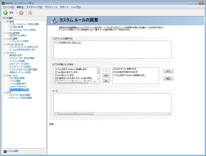Select システムはまず Windows を起動します in conditions list
The width and height of the screenshot is (206, 156).
tap(71, 69)
